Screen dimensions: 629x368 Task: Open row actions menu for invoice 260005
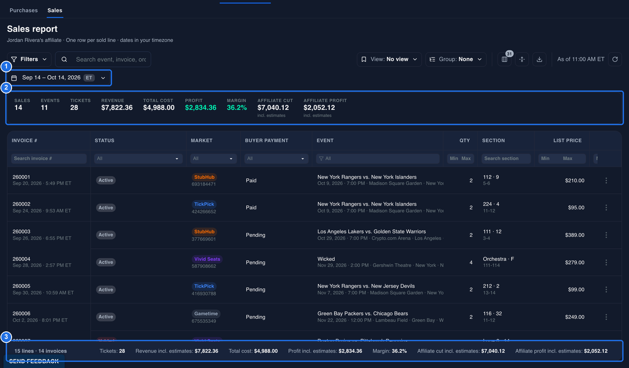(606, 289)
